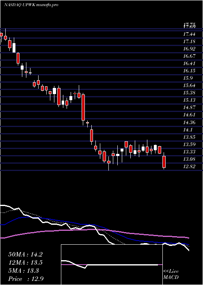Click the last red candlestick near 12.82
The height and width of the screenshot is (285, 203).
pos(164,162)
